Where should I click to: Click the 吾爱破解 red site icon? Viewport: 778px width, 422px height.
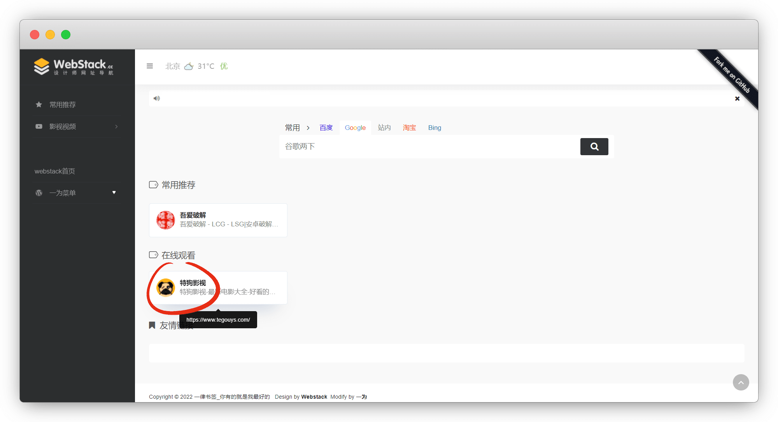point(166,220)
